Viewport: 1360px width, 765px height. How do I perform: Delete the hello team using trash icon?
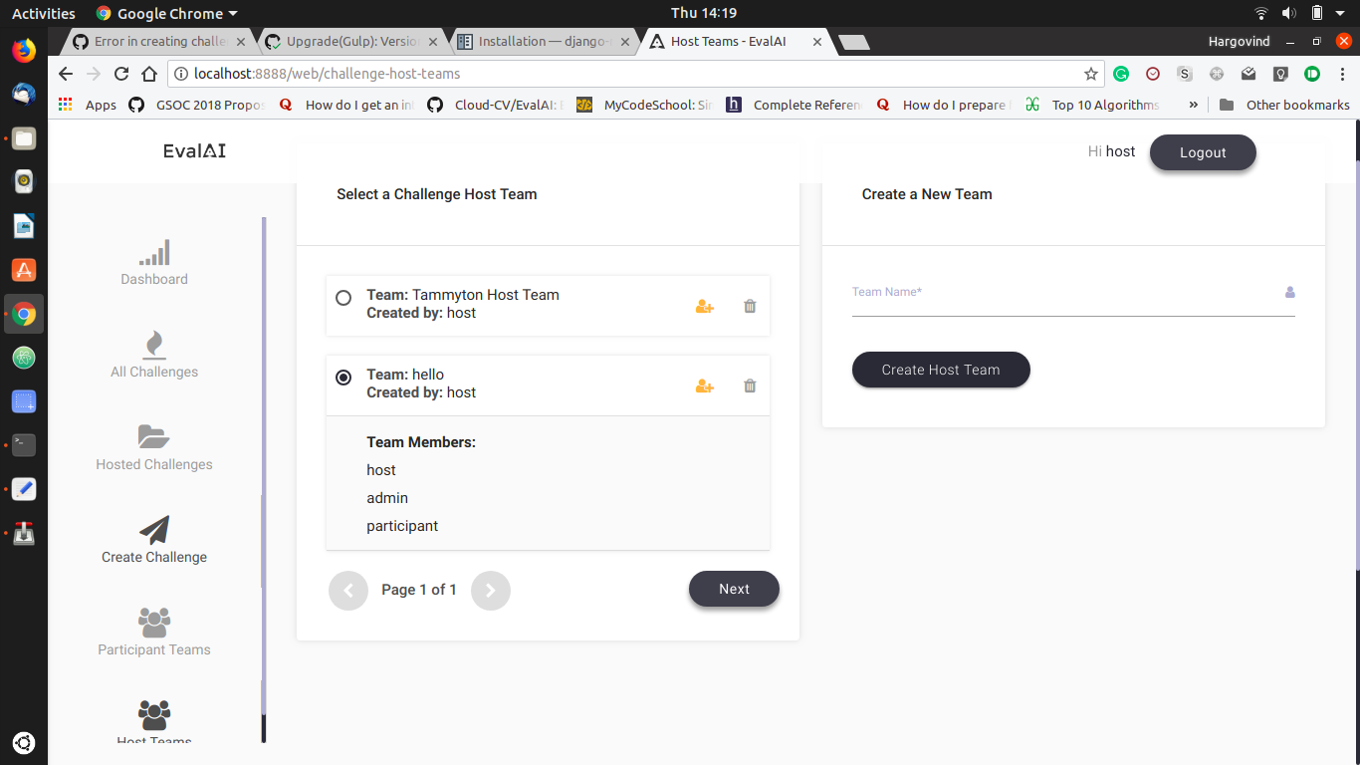point(750,385)
